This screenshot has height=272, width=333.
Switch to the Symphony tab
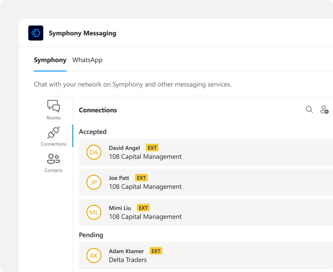[50, 60]
